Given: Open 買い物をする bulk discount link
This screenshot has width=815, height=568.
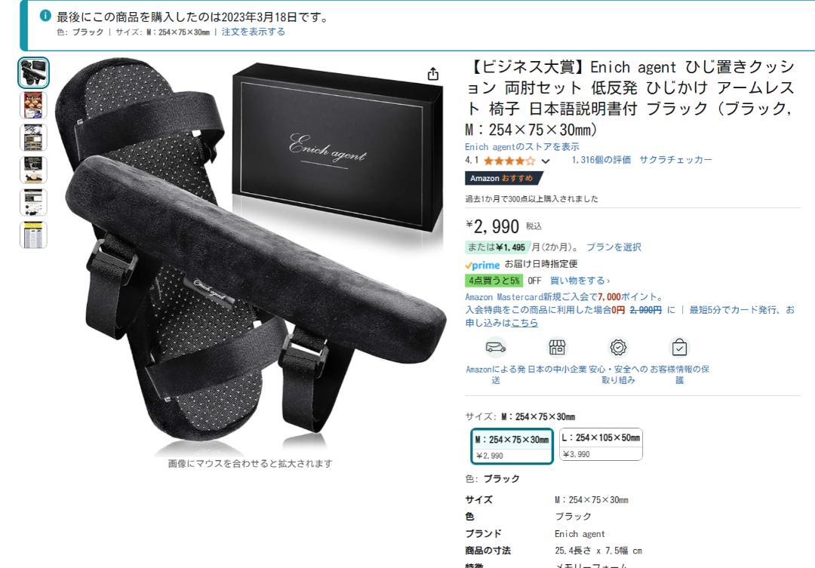Looking at the screenshot, I should [x=580, y=281].
